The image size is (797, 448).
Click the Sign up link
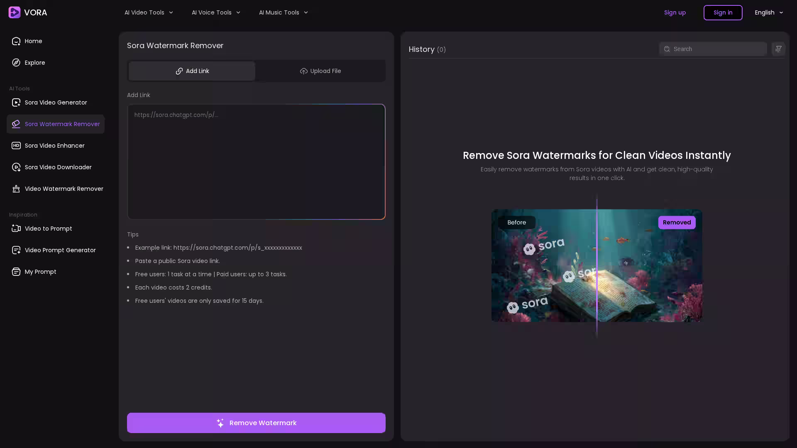coord(675,12)
